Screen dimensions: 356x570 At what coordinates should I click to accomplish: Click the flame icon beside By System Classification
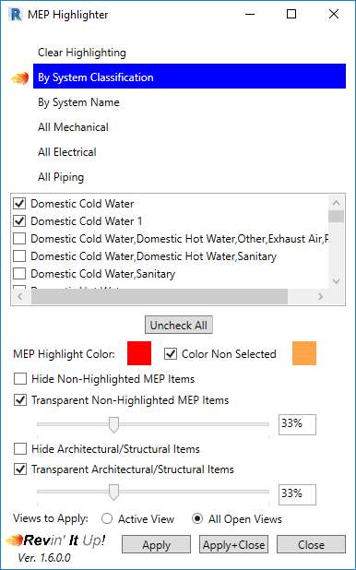19,78
